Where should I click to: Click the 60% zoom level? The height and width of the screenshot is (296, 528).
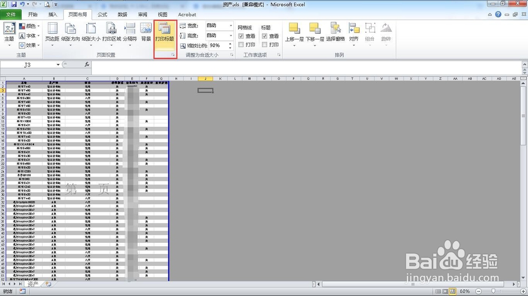click(465, 291)
